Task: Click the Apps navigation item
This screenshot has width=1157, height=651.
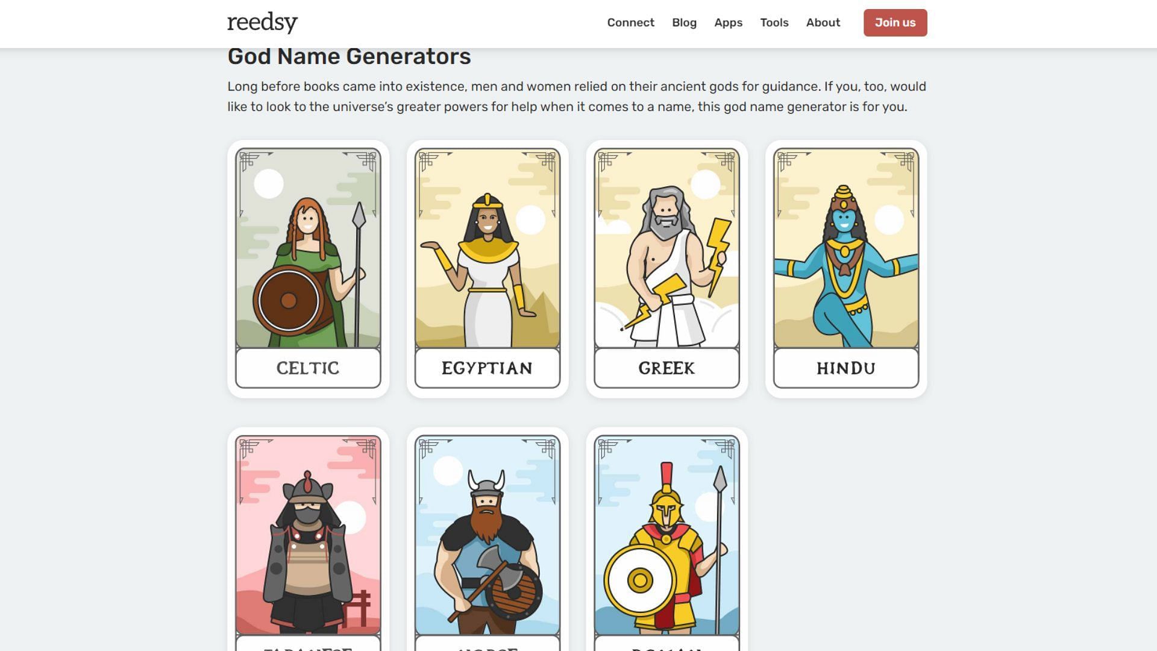Action: (x=729, y=22)
